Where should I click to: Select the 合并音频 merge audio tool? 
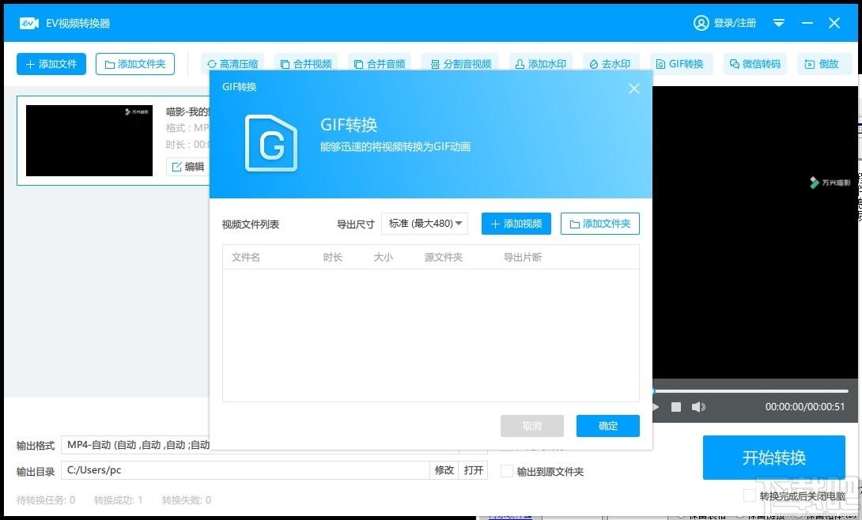click(379, 64)
